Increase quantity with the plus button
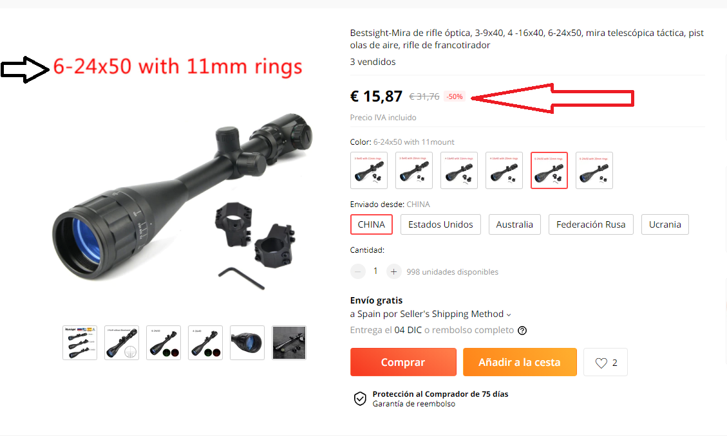The image size is (727, 436). [393, 271]
